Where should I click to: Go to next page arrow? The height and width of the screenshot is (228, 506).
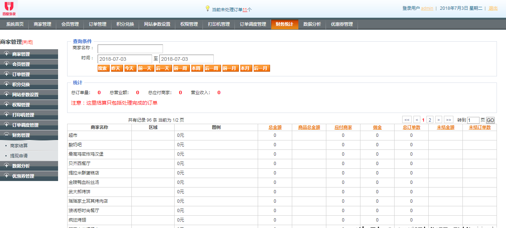(x=438, y=120)
